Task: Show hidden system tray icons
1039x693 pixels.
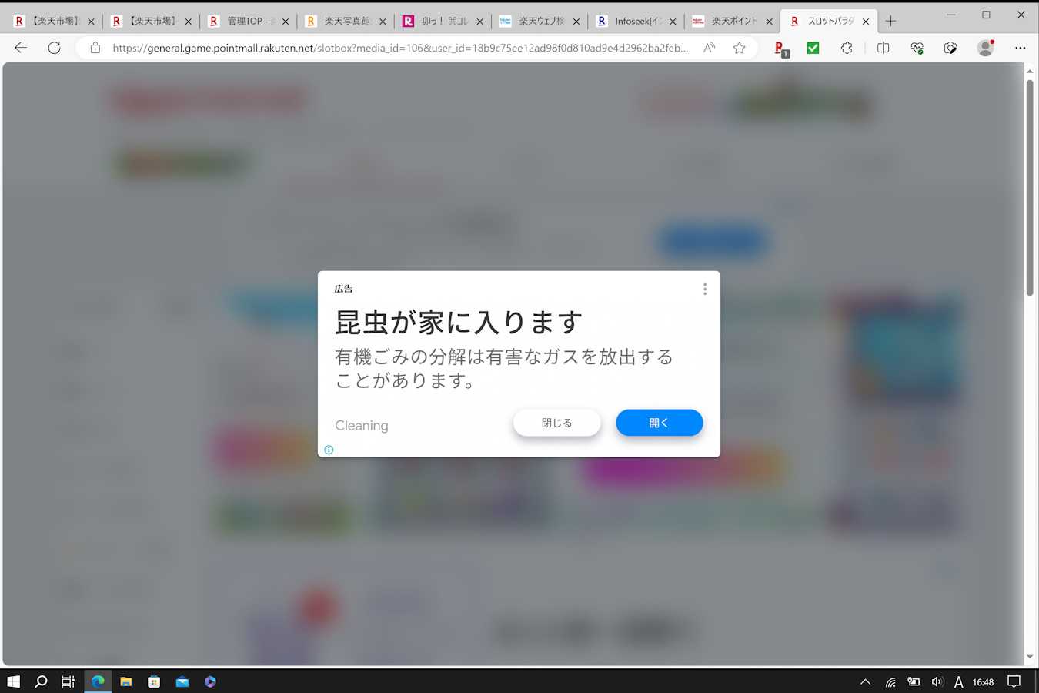Action: tap(865, 681)
